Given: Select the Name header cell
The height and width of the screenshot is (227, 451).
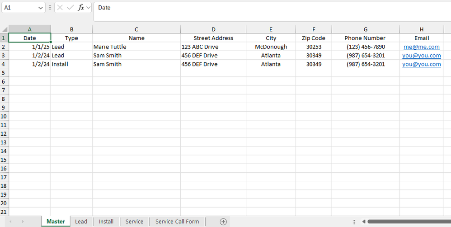Looking at the screenshot, I should [136, 38].
